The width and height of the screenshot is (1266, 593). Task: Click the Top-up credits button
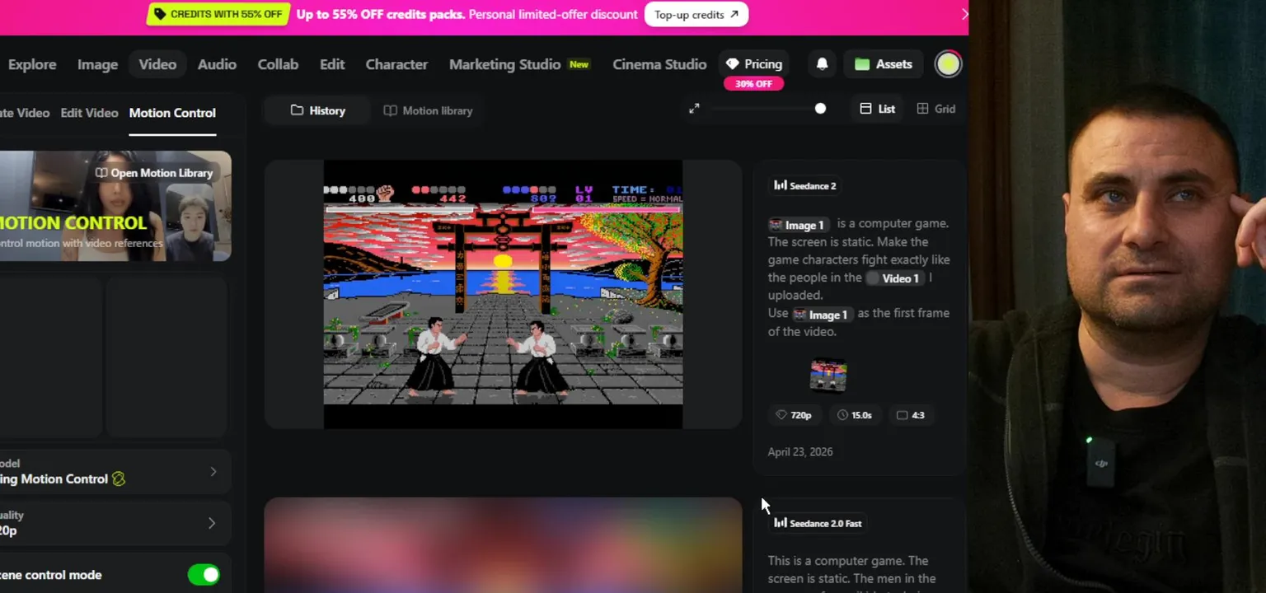click(696, 14)
